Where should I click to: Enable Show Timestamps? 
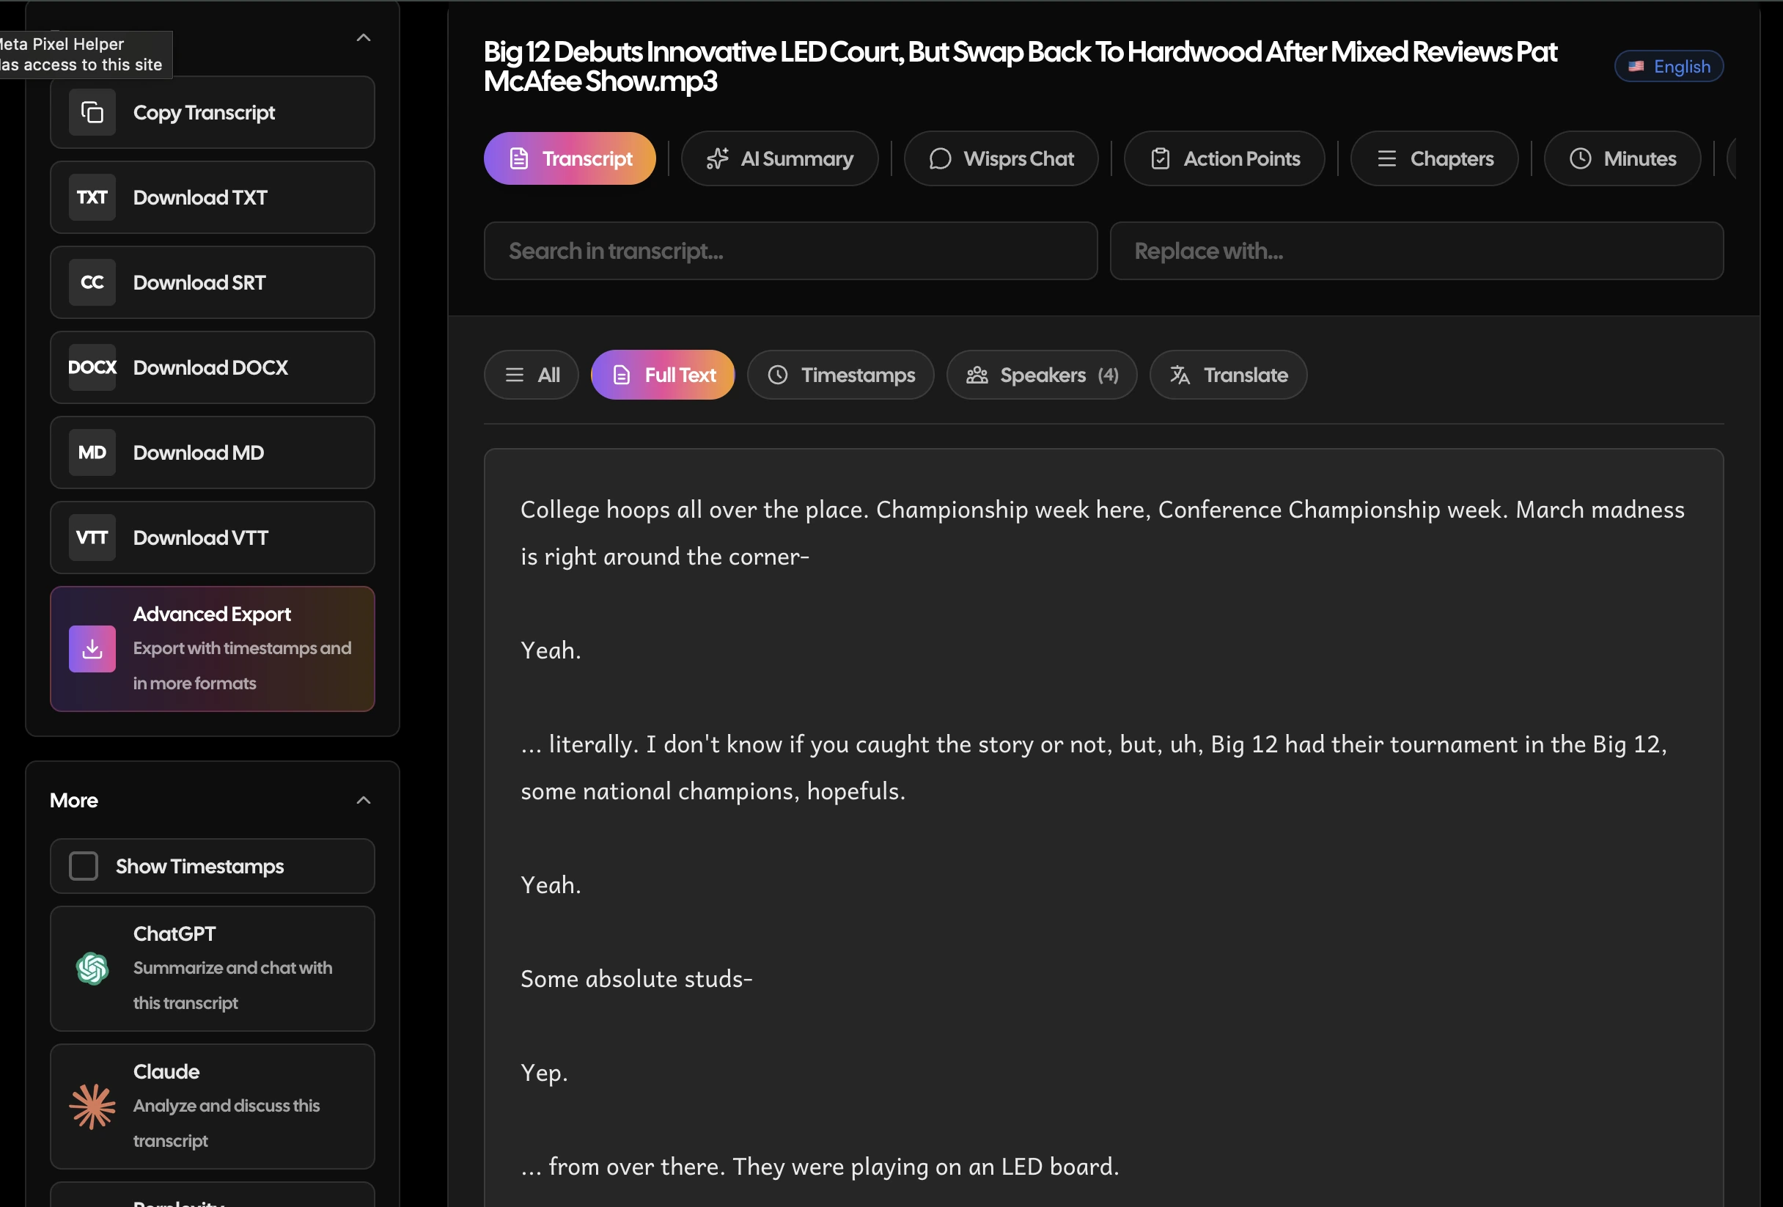pos(84,865)
